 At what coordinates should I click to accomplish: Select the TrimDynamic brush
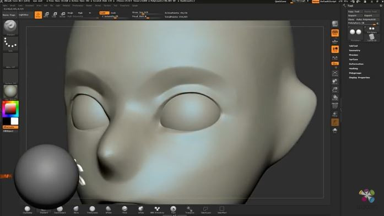(x=92, y=209)
